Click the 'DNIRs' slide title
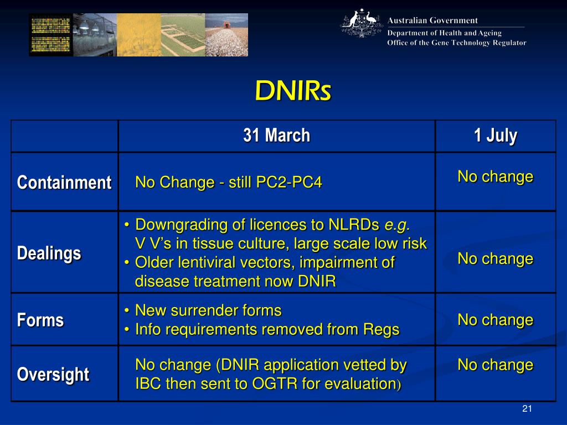This screenshot has height=425, width=567. click(293, 90)
